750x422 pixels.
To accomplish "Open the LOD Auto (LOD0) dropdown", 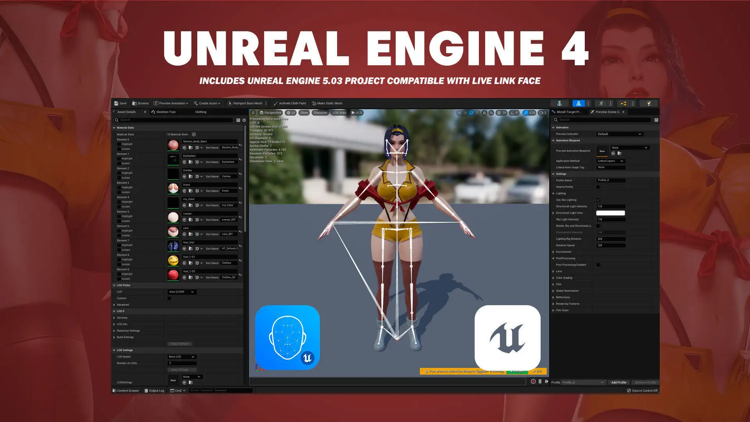I will (182, 292).
